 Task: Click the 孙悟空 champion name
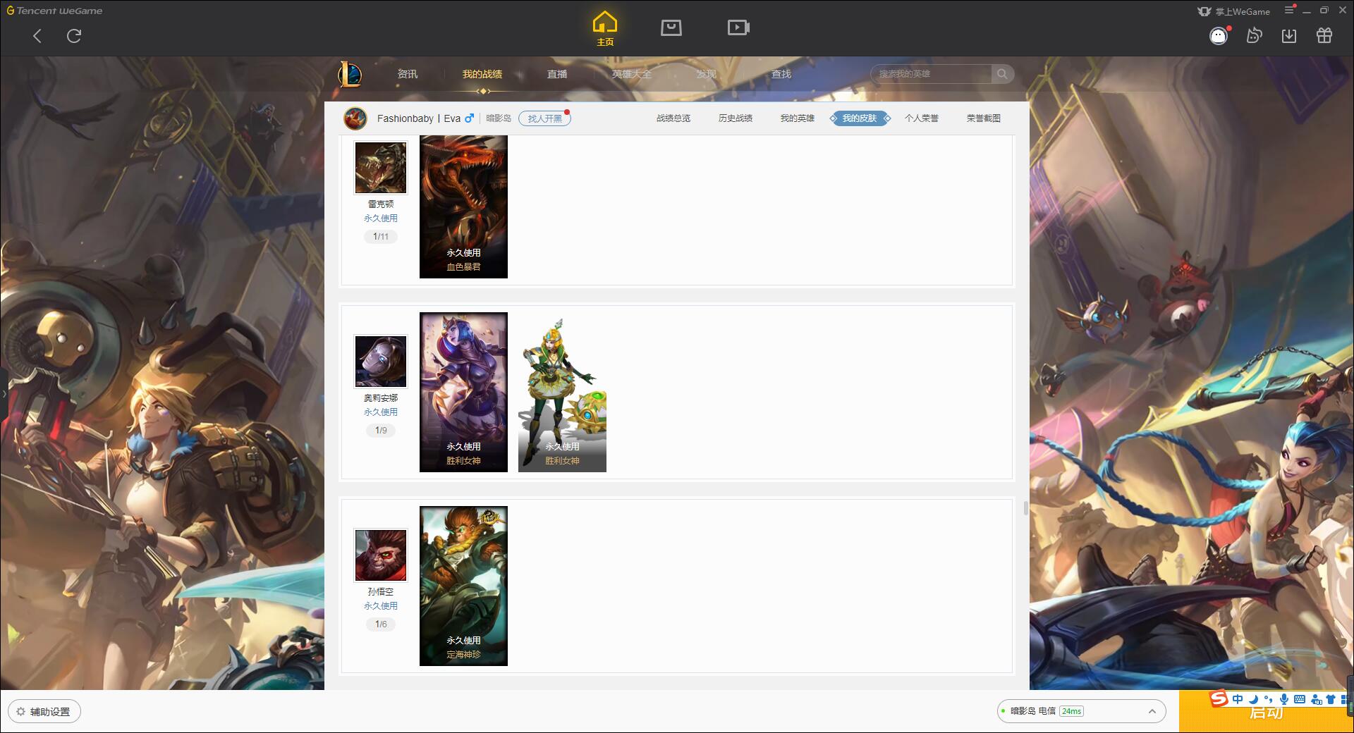click(x=381, y=592)
